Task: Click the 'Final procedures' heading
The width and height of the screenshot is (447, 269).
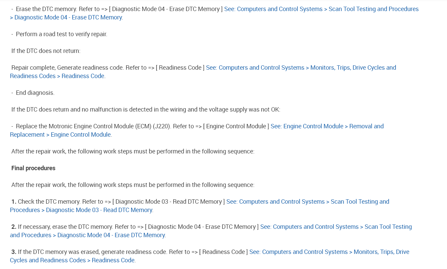Action: [33, 168]
